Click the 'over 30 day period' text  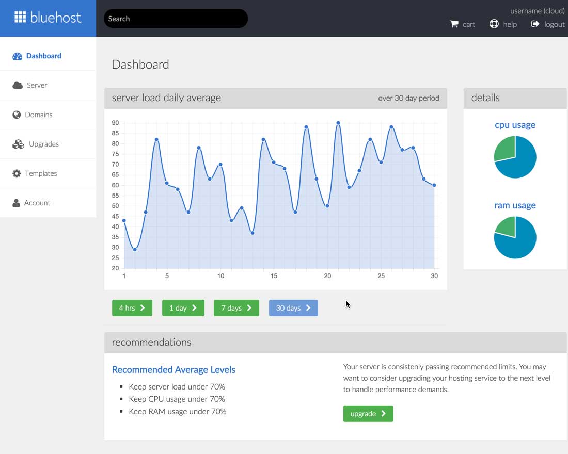coord(408,98)
